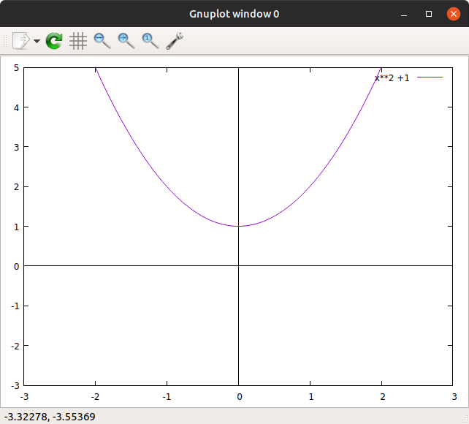This screenshot has height=424, width=469.
Task: Open the wrench settings icon
Action: tap(175, 41)
